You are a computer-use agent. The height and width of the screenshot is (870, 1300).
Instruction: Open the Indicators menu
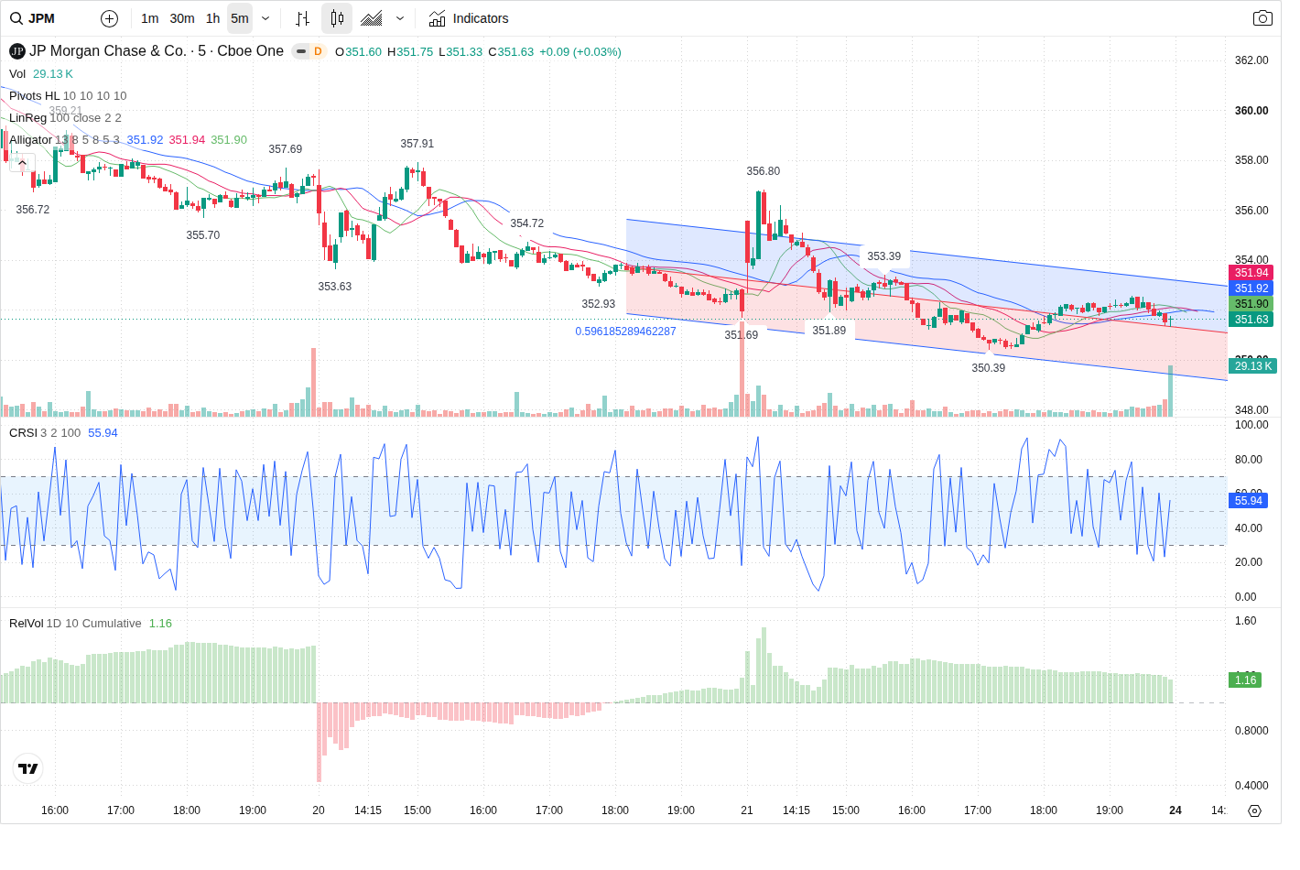pos(469,18)
